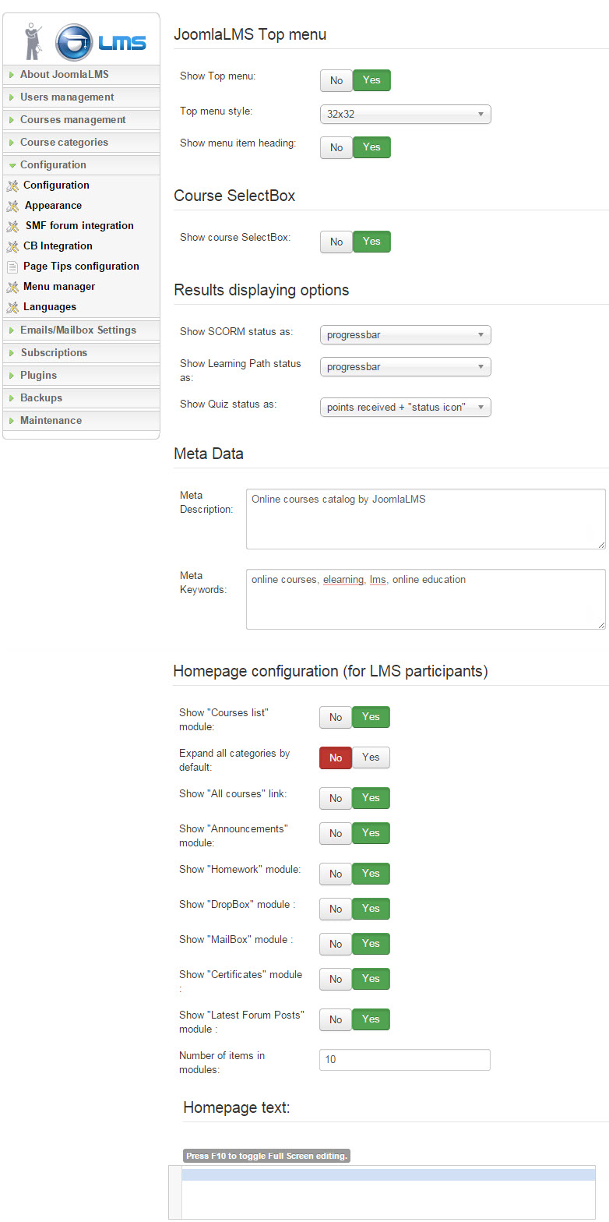Click the Number of items in modules field
The width and height of the screenshot is (609, 1222).
point(404,1060)
